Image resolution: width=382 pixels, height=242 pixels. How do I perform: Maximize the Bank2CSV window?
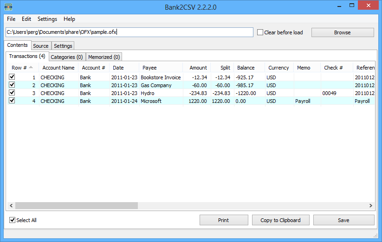(351, 6)
